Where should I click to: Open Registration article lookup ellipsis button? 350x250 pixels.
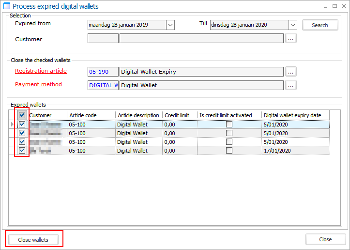coord(290,72)
